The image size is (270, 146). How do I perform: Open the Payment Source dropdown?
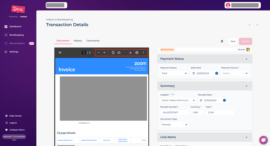pyautogui.click(x=235, y=73)
